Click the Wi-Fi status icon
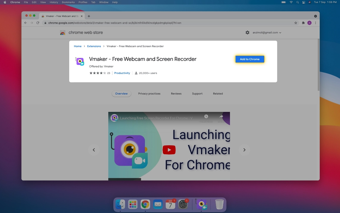Image resolution: width=340 pixels, height=213 pixels. (x=291, y=2)
